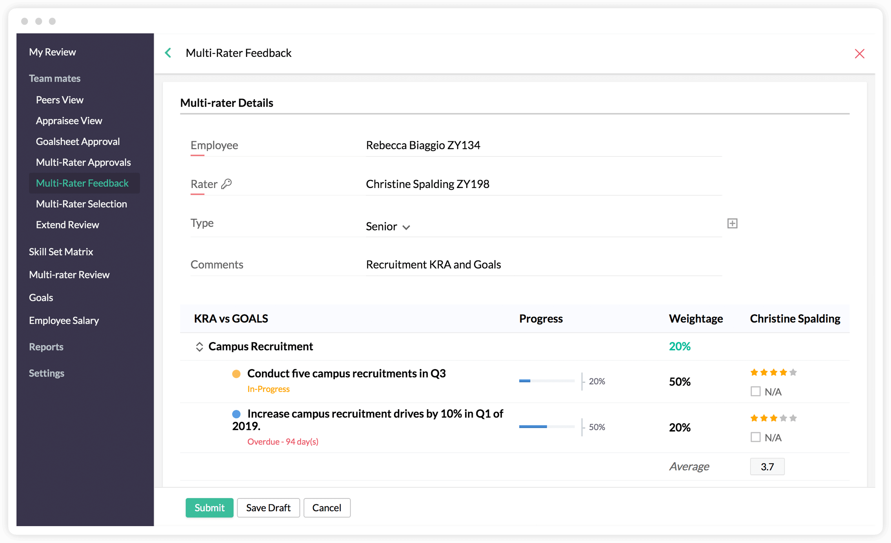
Task: Open Appraisee View in sidebar
Action: [69, 120]
